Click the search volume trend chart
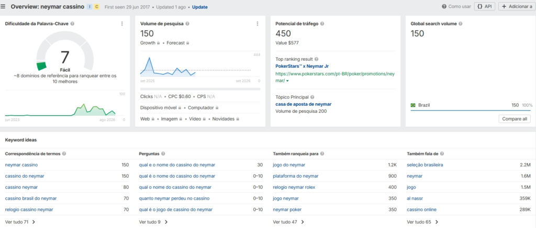Viewport: 536px width, 228px height. [x=196, y=67]
